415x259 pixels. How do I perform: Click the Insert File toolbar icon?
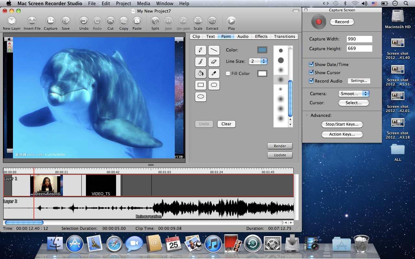(32, 21)
